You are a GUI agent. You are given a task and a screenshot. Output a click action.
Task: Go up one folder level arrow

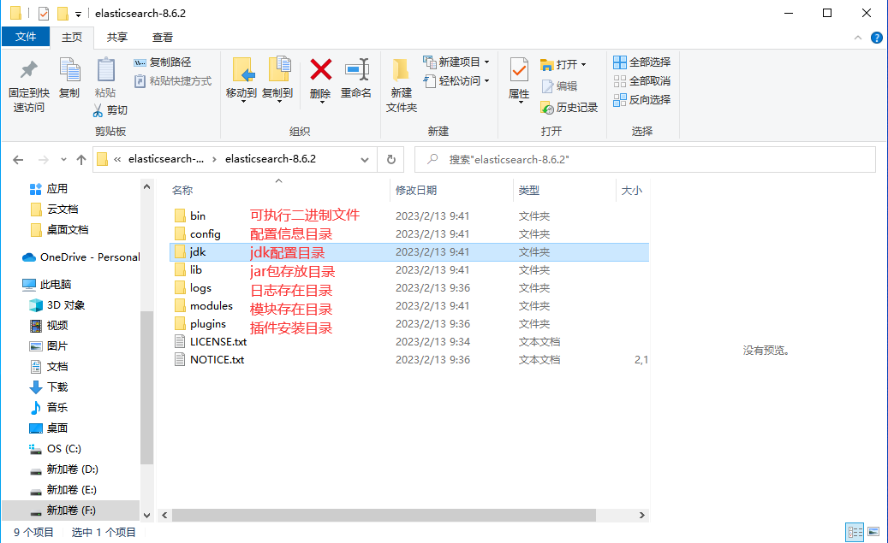[81, 160]
